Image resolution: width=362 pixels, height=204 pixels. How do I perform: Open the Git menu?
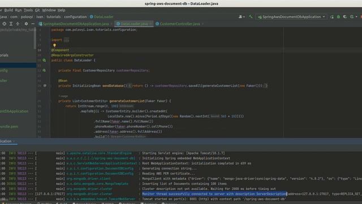point(37,10)
